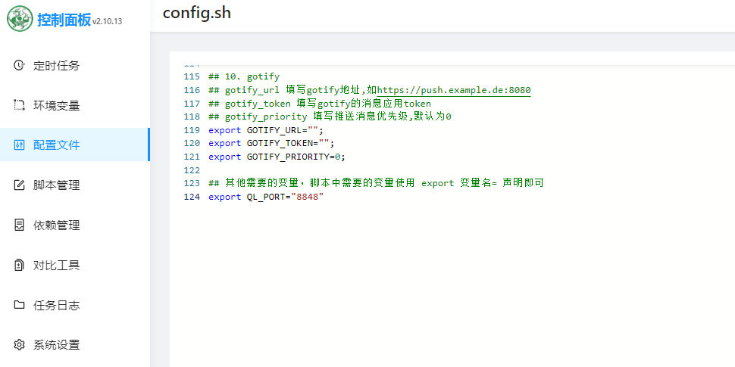Go to 脚本管理 in the sidebar
Image resolution: width=735 pixels, height=367 pixels.
(x=75, y=185)
